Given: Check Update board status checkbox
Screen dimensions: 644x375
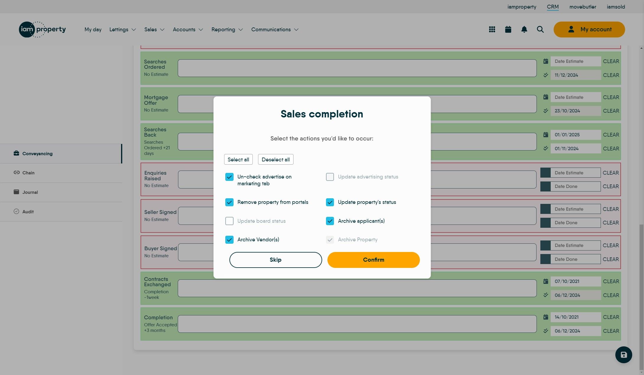Looking at the screenshot, I should click(x=229, y=221).
